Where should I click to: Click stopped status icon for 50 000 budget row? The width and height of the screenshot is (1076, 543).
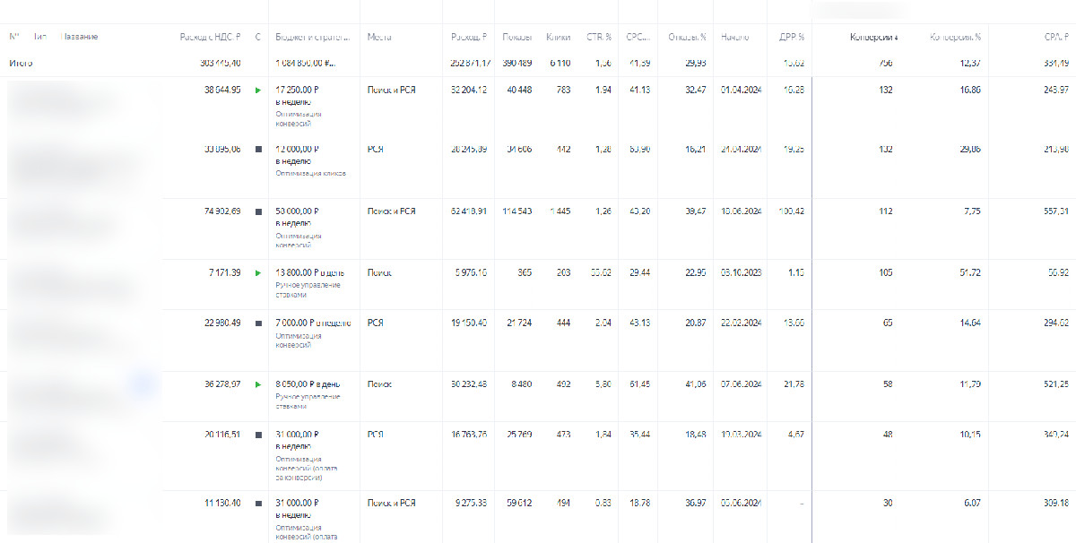pos(258,211)
